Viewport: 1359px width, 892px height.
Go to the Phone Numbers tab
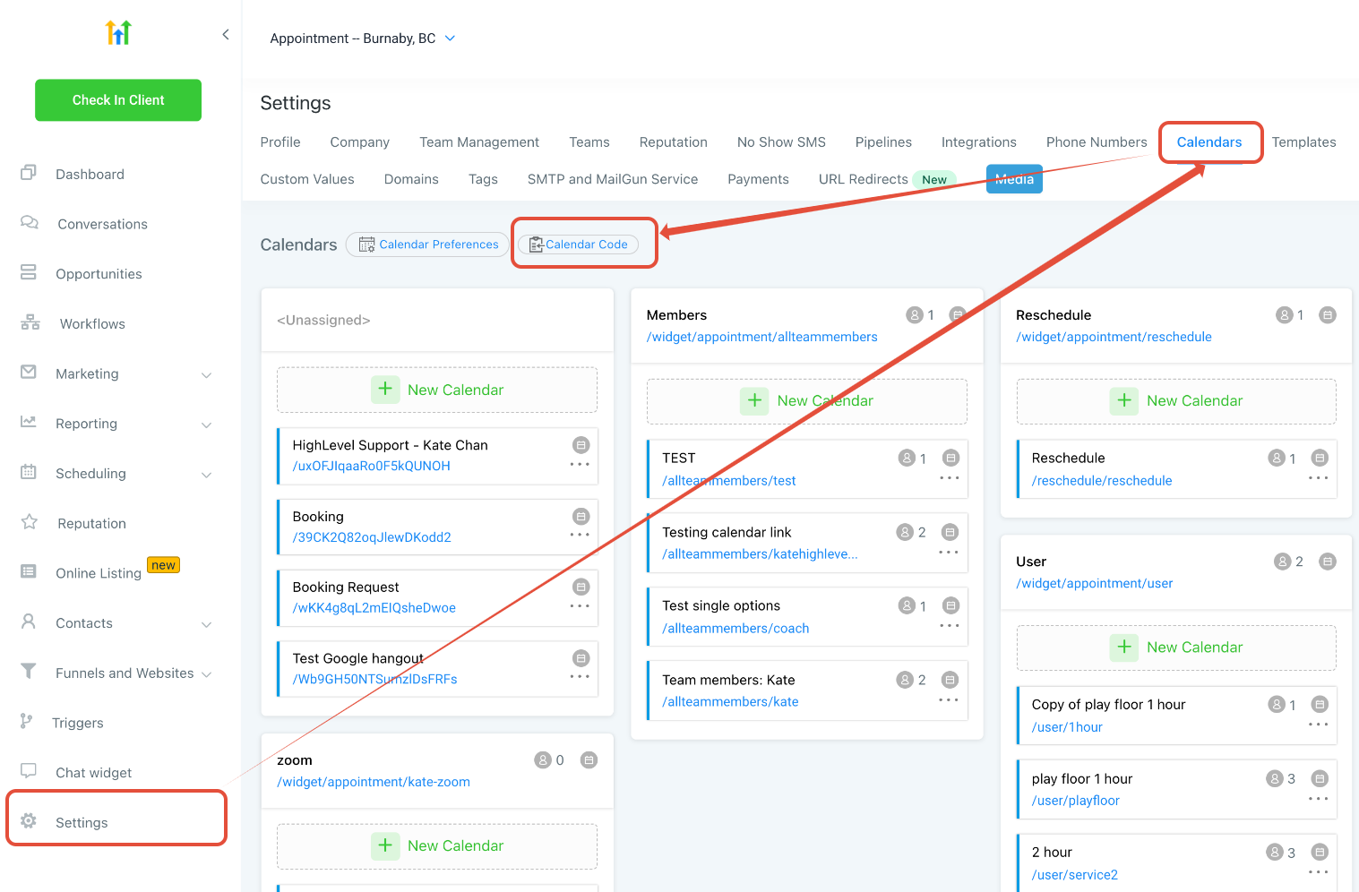click(x=1097, y=142)
